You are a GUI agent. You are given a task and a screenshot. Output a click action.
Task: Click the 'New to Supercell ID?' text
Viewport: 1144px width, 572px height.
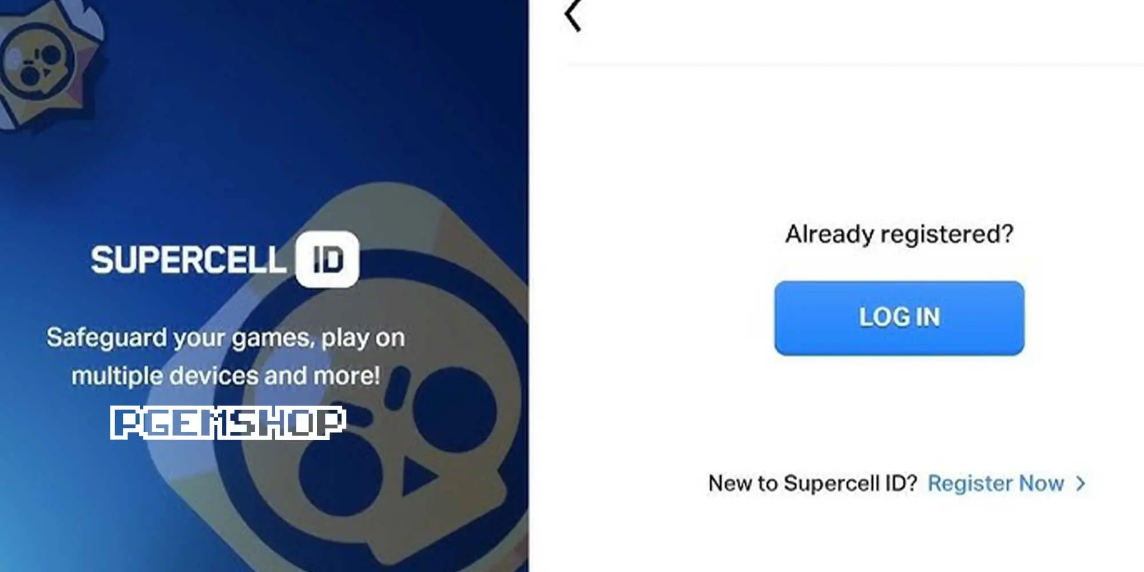[813, 484]
